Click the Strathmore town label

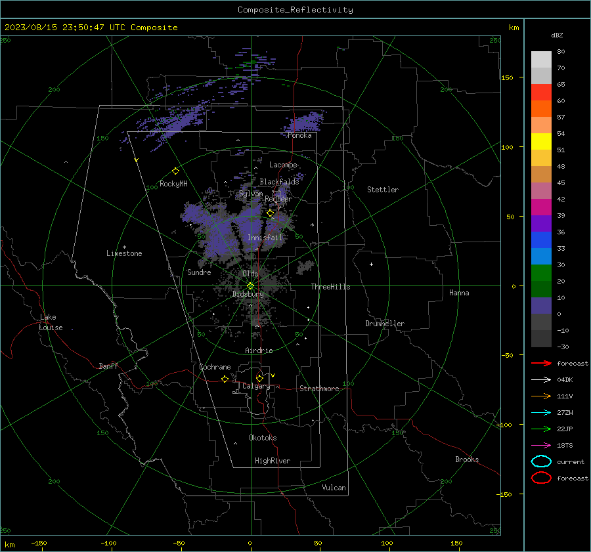coord(319,389)
